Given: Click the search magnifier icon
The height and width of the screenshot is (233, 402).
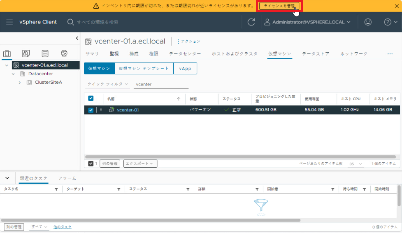Looking at the screenshot, I should point(70,22).
